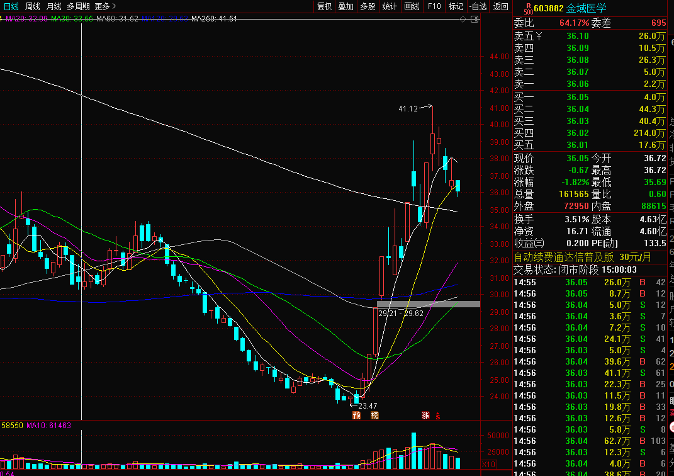
Task: Click the 标记 mark button
Action: [x=456, y=6]
